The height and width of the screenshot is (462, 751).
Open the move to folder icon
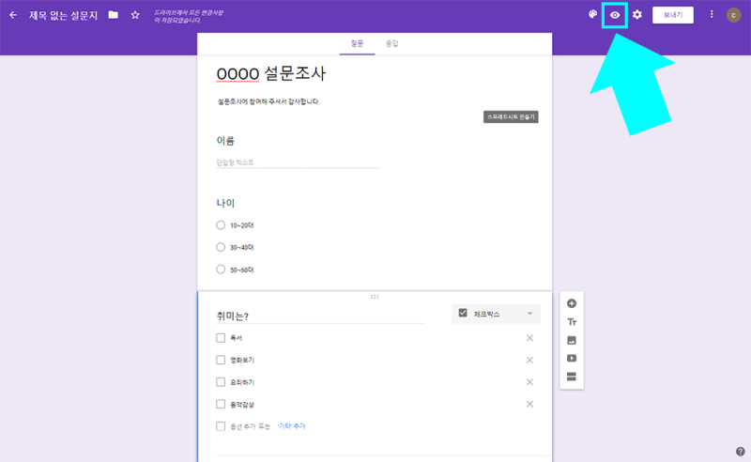point(113,15)
